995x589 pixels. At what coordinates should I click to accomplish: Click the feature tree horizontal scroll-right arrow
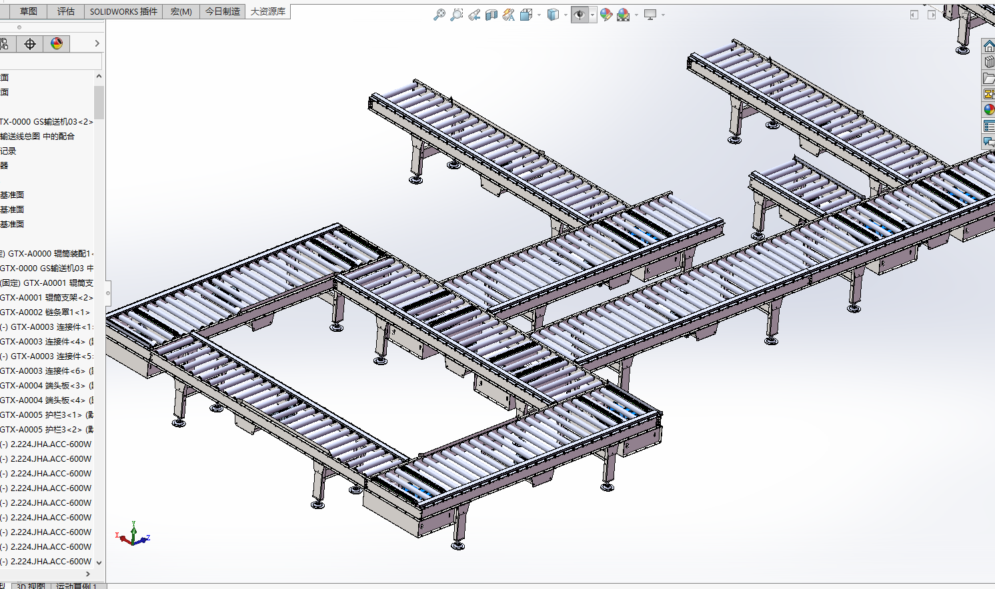[87, 574]
